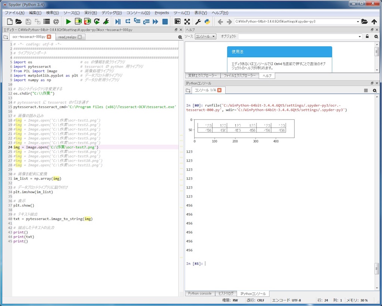Expand the オブジェクト combo box arrow
382x306 pixels.
360,37
